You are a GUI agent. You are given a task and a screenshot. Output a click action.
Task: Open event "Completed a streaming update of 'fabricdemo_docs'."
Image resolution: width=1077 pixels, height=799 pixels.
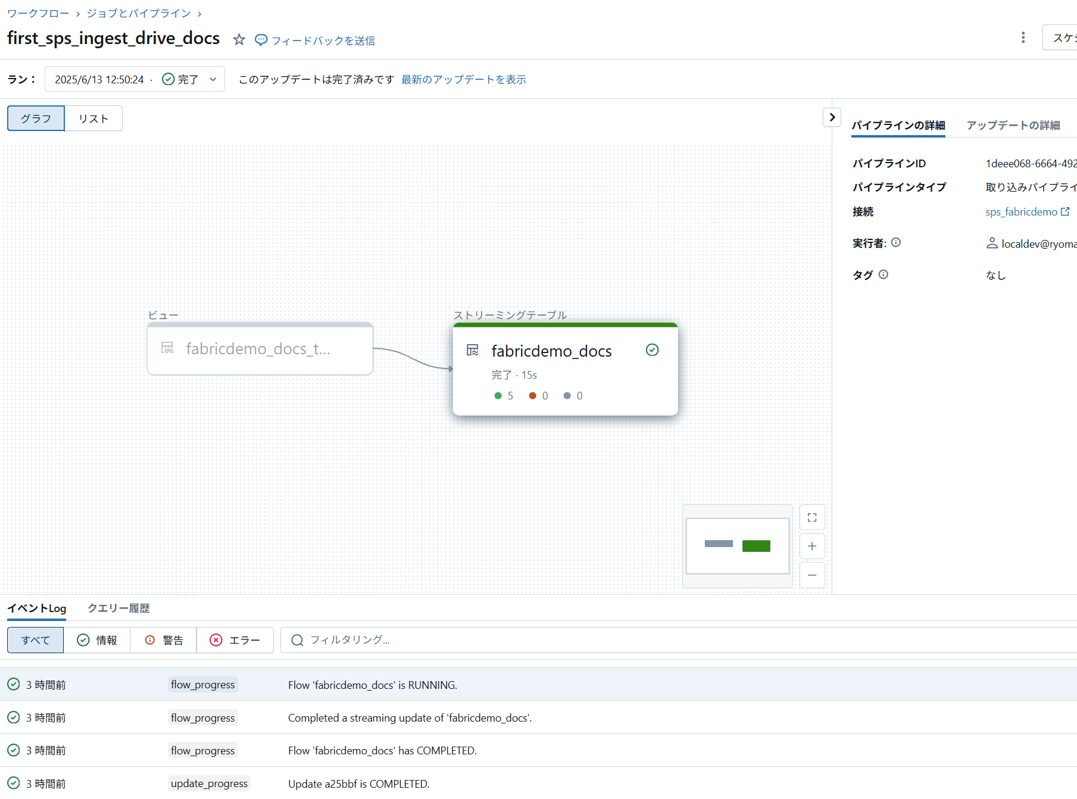point(410,718)
